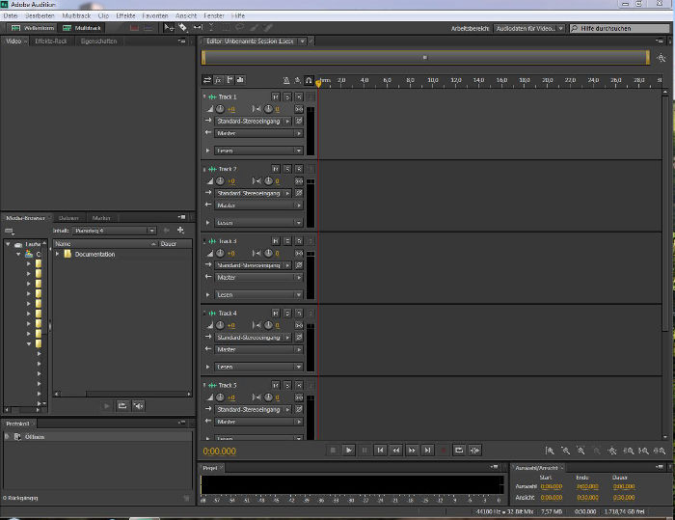Select the Razor cutting tool

click(183, 28)
